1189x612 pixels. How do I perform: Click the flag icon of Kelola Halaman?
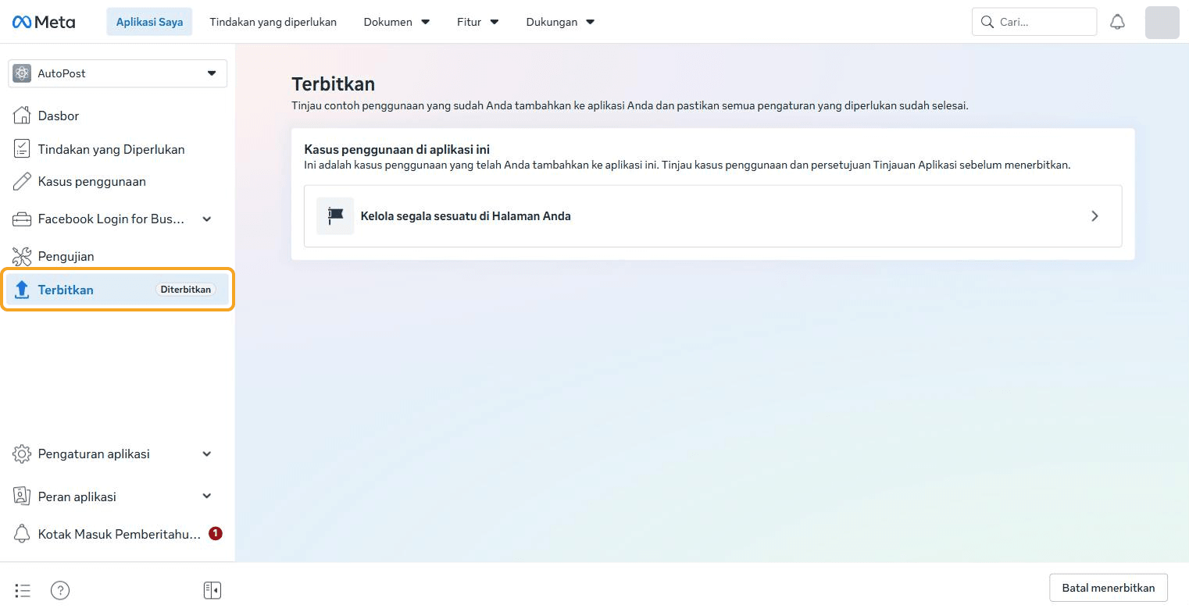click(335, 216)
